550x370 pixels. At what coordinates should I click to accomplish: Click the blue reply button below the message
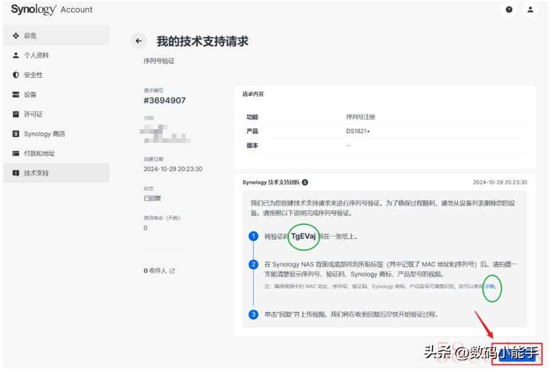(517, 354)
